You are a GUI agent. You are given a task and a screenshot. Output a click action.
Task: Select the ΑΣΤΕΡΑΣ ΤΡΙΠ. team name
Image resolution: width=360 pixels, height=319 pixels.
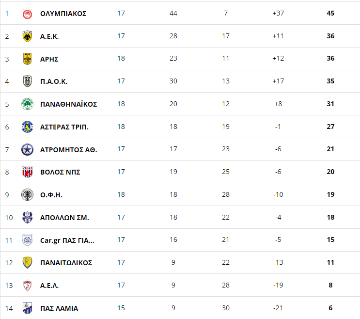64,127
